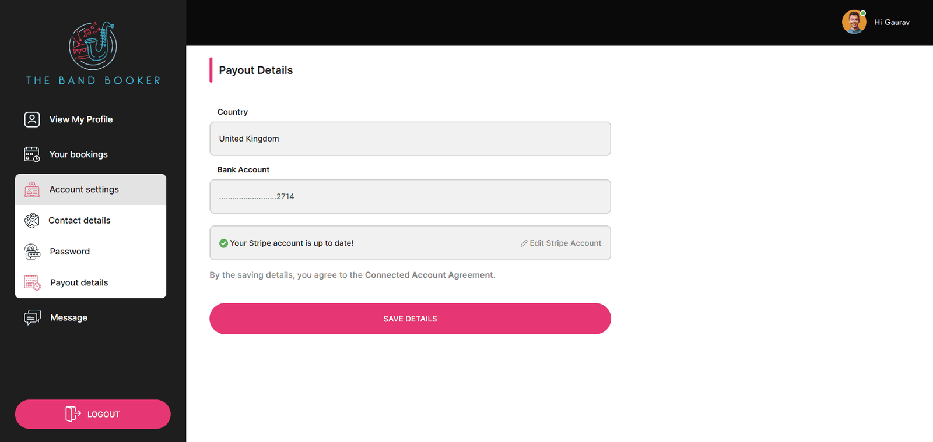Click the green Stripe status checkmark
The height and width of the screenshot is (442, 933).
click(223, 243)
